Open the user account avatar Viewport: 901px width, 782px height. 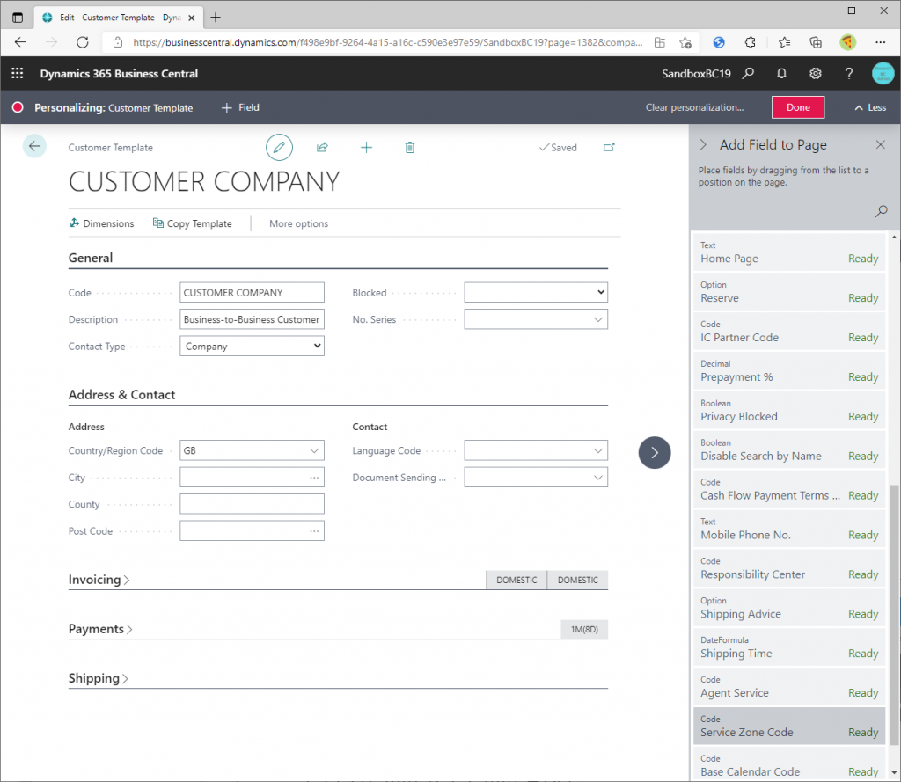click(883, 74)
